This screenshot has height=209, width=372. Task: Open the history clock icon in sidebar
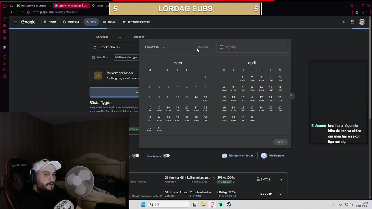point(5,64)
